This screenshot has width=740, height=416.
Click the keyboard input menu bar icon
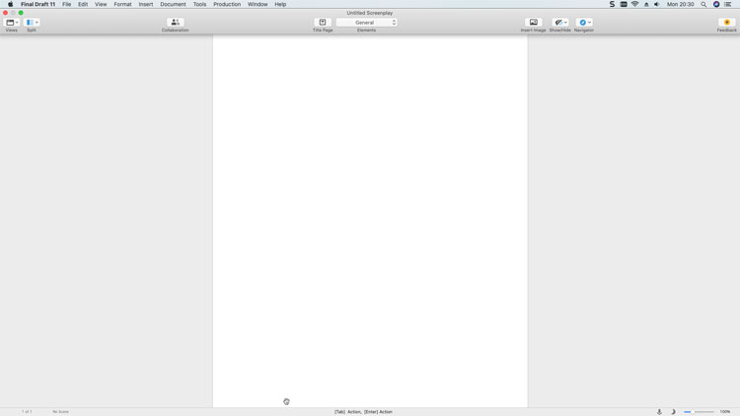point(624,4)
